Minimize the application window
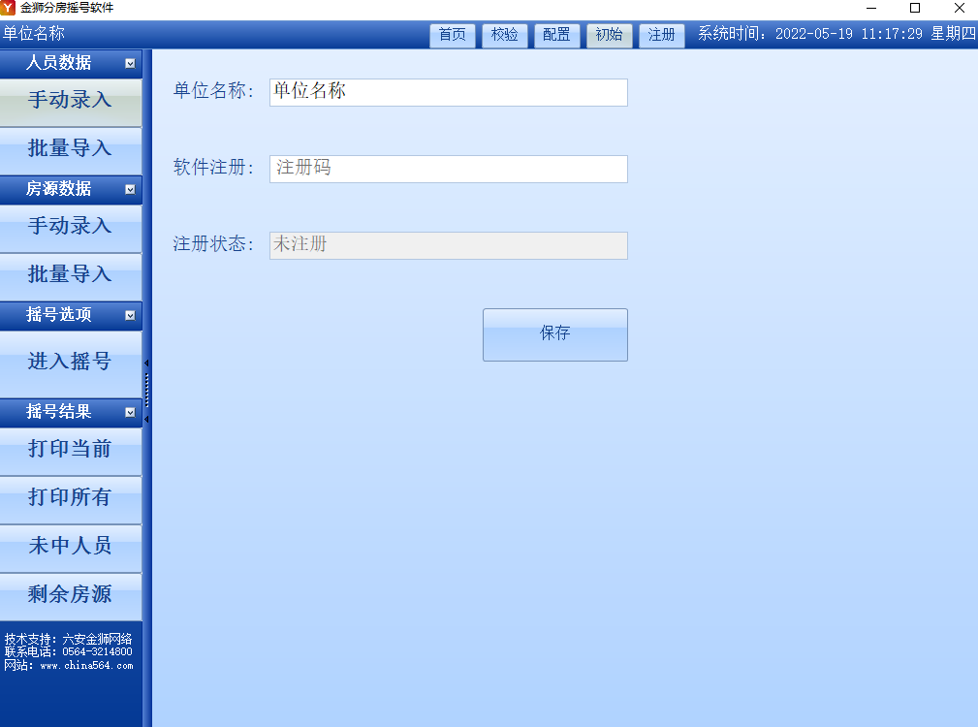Image resolution: width=978 pixels, height=727 pixels. pyautogui.click(x=871, y=8)
